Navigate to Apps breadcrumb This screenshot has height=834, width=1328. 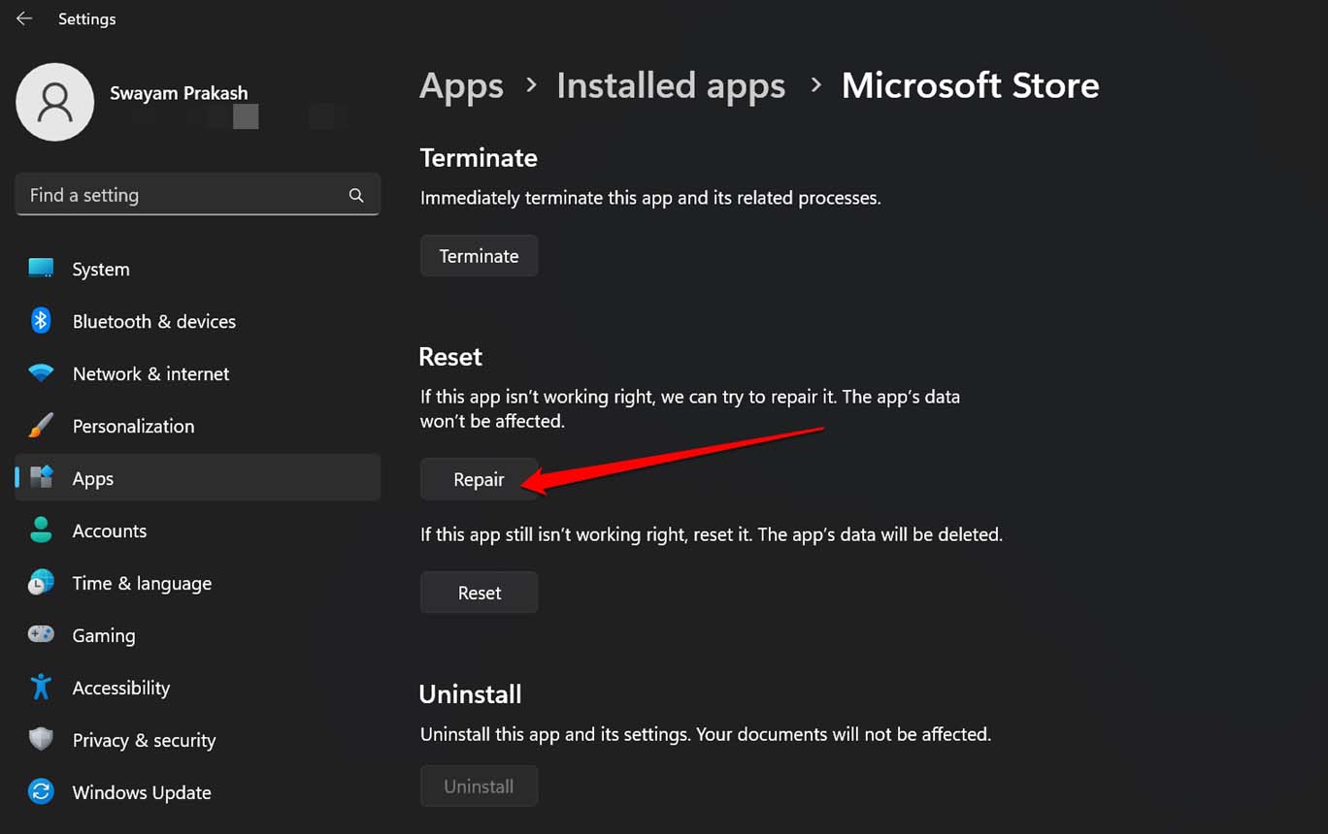[461, 85]
